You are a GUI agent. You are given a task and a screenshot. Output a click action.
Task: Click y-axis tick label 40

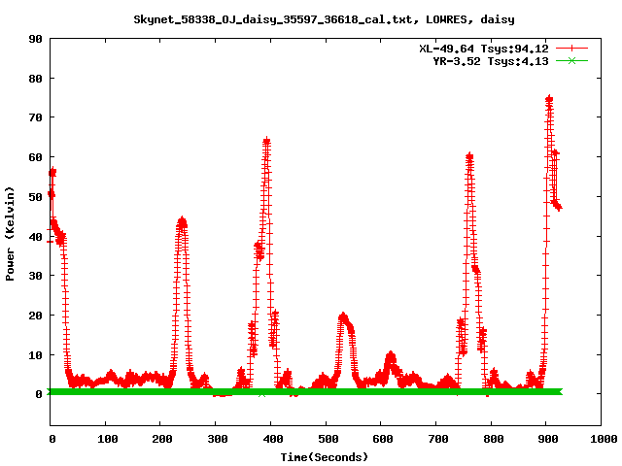pyautogui.click(x=36, y=237)
